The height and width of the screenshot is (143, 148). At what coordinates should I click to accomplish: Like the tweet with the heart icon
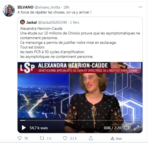(65, 138)
